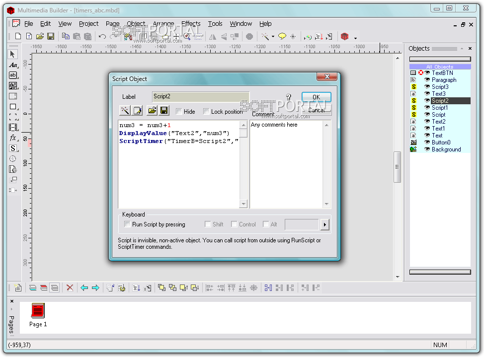The image size is (484, 359).
Task: Toggle visibility eye for Paragraph object
Action: click(x=427, y=80)
